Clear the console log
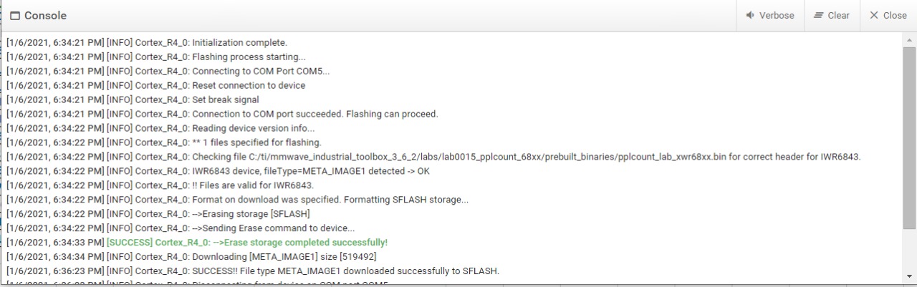917x287 pixels. point(832,15)
